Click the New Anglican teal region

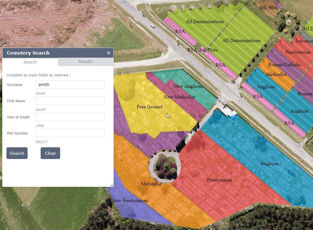pos(188,86)
